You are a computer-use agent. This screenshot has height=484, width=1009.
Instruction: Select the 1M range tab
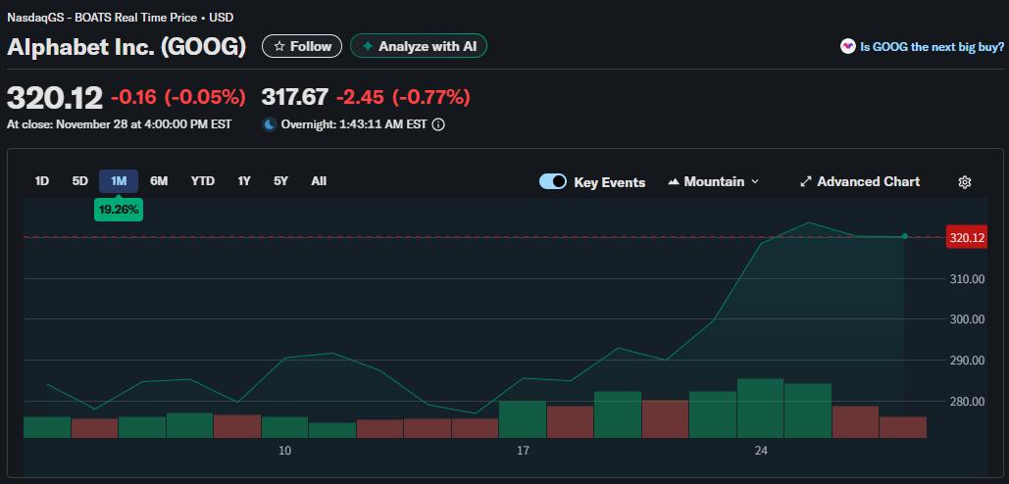click(x=119, y=181)
